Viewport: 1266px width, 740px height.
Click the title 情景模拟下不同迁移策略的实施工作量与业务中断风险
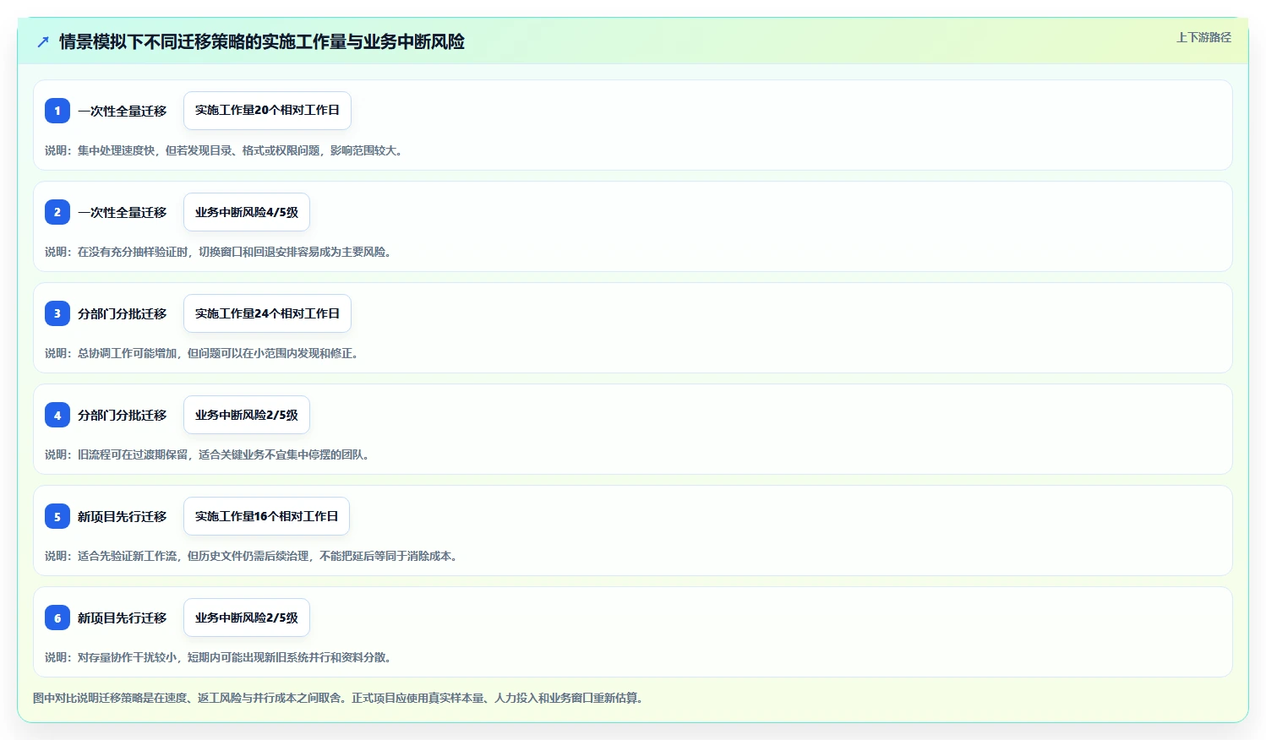click(262, 41)
